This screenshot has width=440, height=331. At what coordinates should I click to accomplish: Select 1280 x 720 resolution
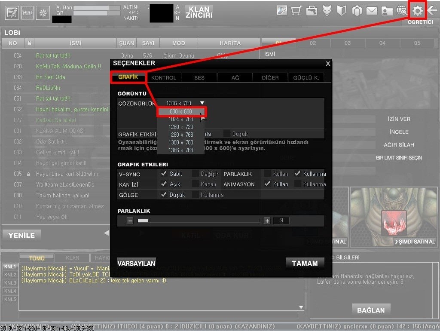point(181,127)
